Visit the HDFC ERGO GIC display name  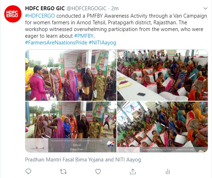[45, 8]
